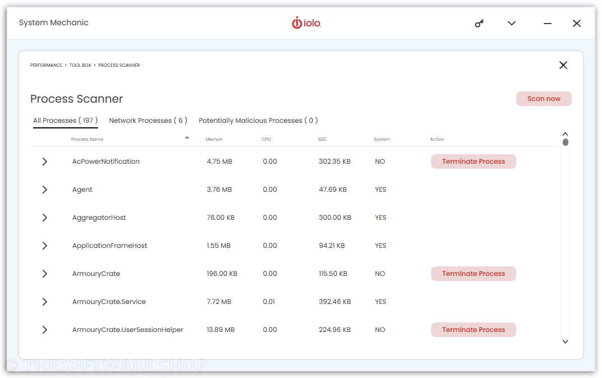
Task: Click the iolo logo in the header
Action: pyautogui.click(x=306, y=23)
